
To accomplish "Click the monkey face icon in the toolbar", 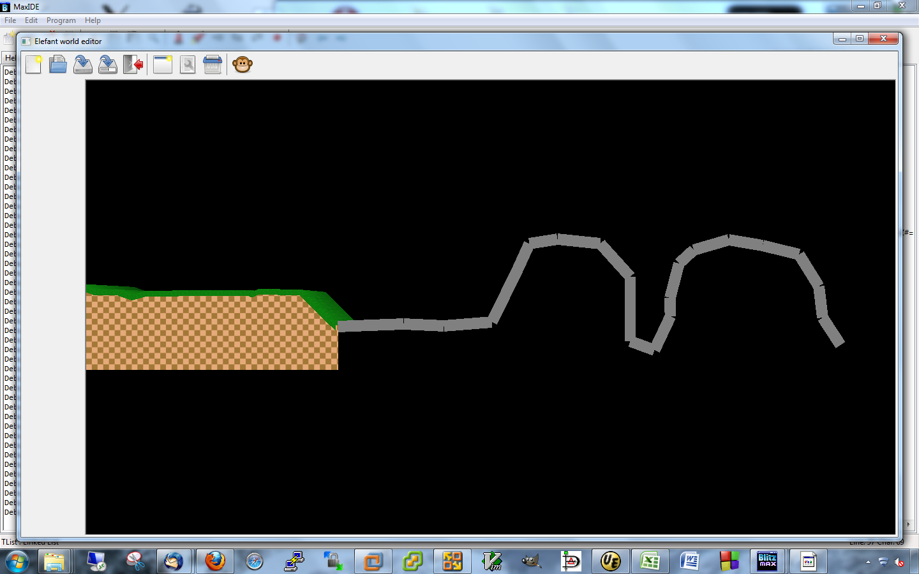I will (243, 64).
